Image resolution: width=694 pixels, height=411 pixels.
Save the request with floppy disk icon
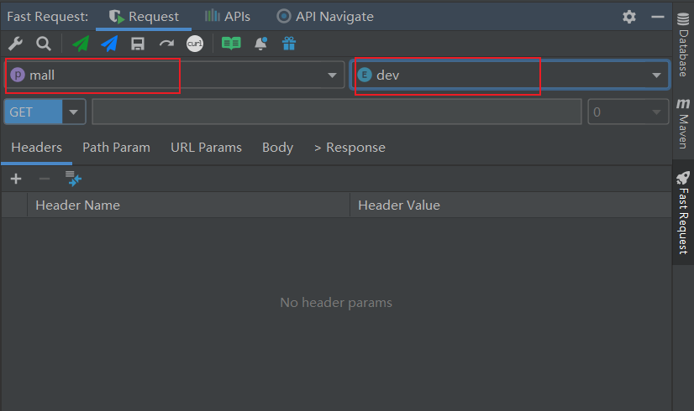[x=138, y=44]
